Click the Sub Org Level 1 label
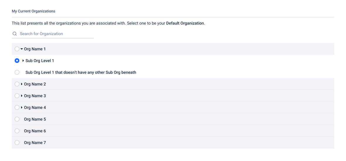Viewport: 346px width, 161px height. (x=40, y=61)
